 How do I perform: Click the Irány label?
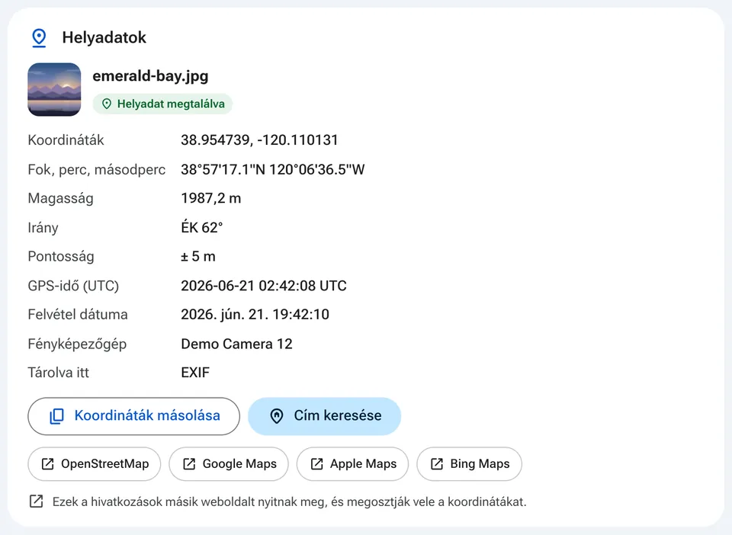43,228
